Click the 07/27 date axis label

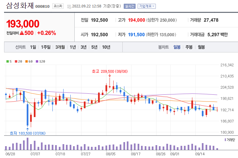tap(86, 154)
